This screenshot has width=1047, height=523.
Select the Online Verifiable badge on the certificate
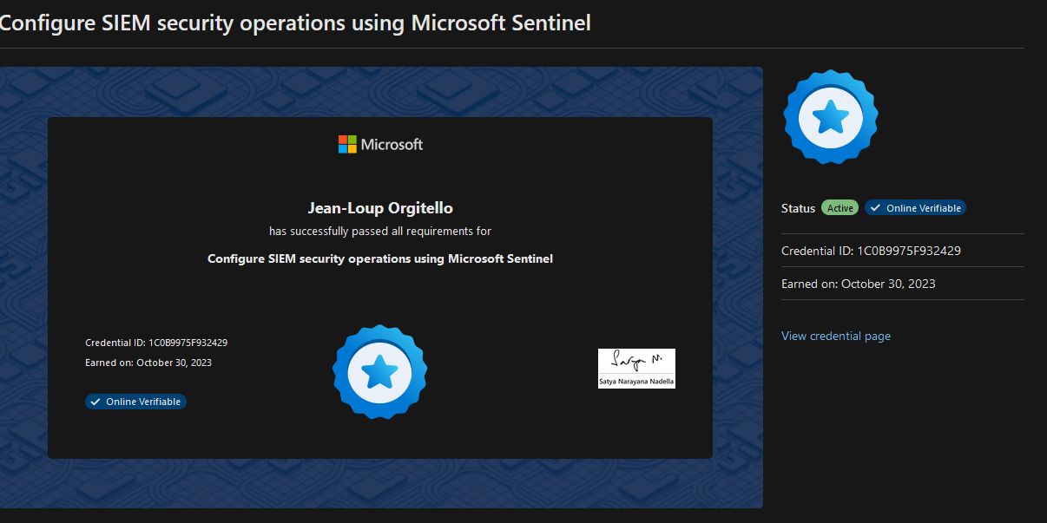135,402
